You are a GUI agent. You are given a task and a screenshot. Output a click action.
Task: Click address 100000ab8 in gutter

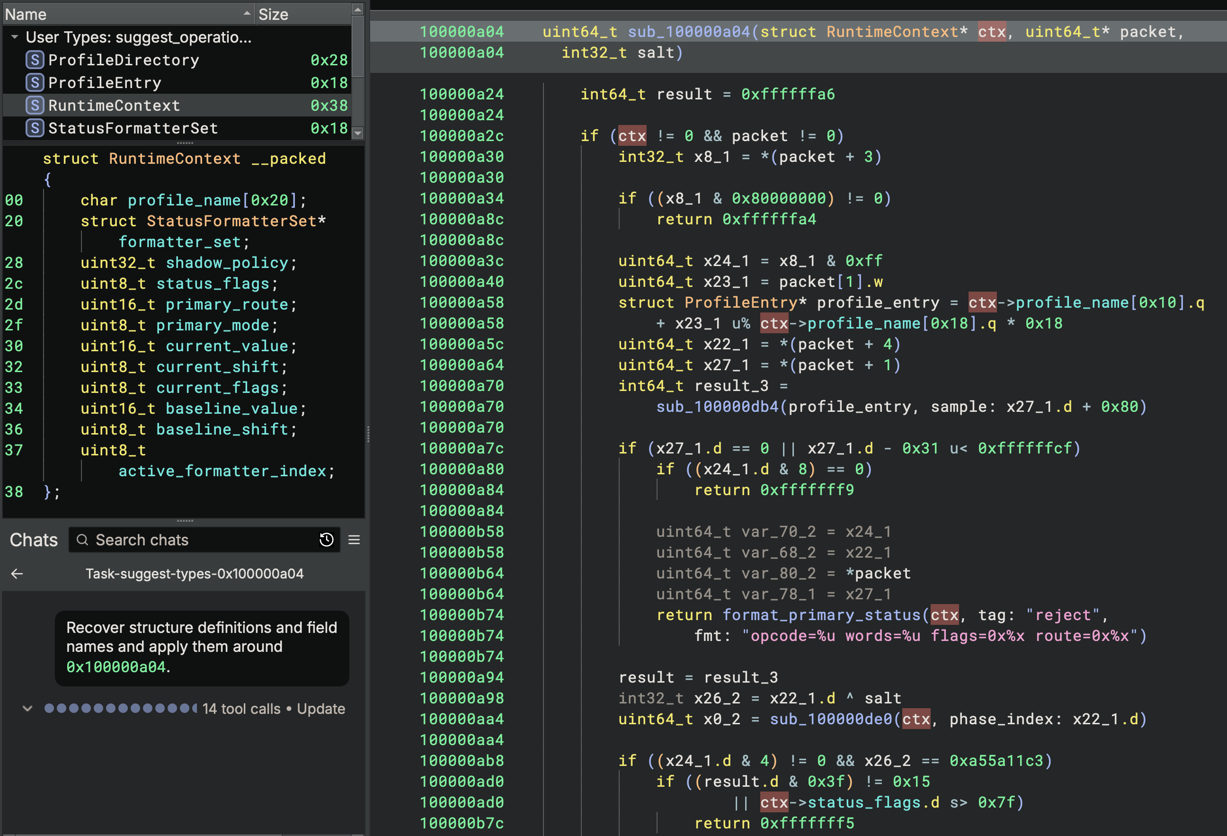462,760
